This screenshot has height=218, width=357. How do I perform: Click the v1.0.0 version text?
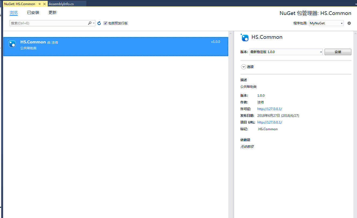tap(215, 42)
